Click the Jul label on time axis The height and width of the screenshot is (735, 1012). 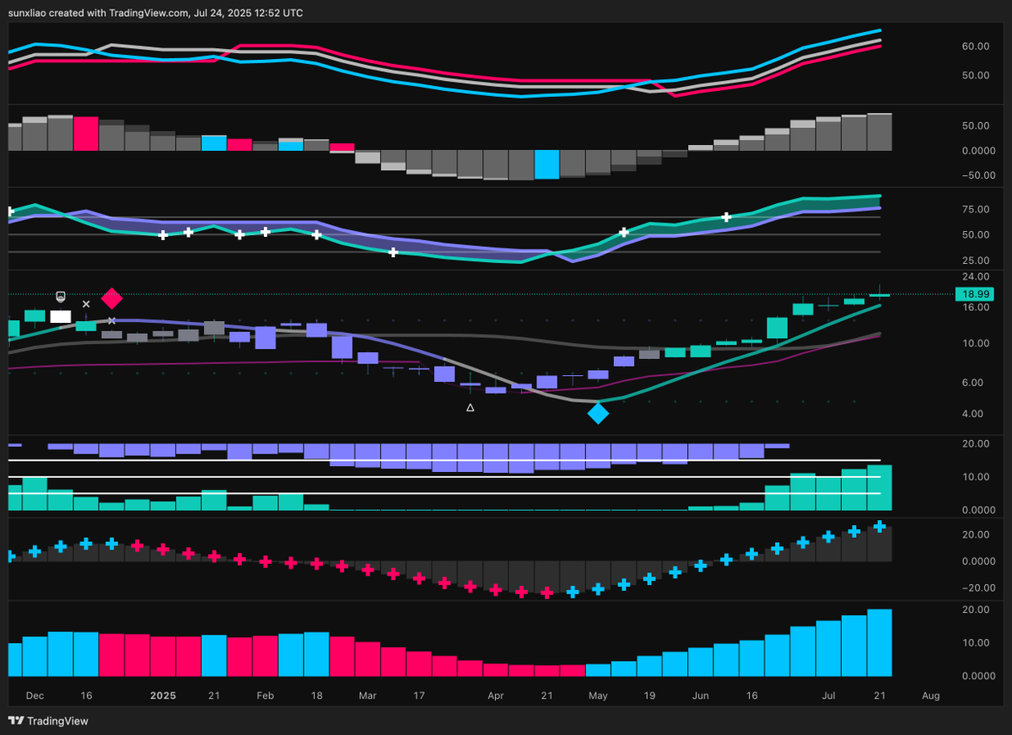(x=829, y=696)
